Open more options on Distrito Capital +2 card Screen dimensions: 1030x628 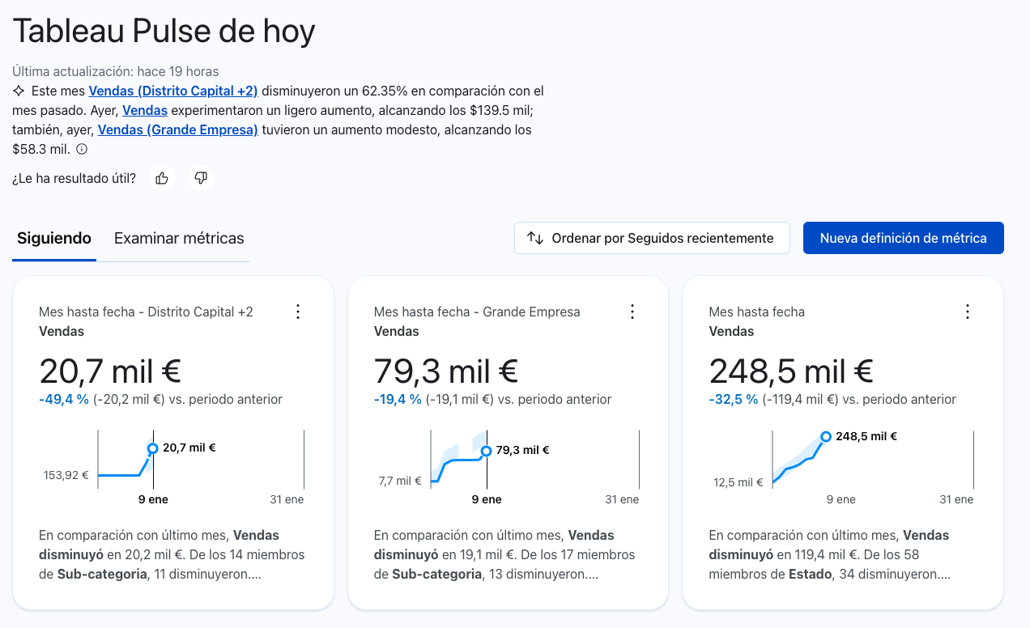pos(298,312)
